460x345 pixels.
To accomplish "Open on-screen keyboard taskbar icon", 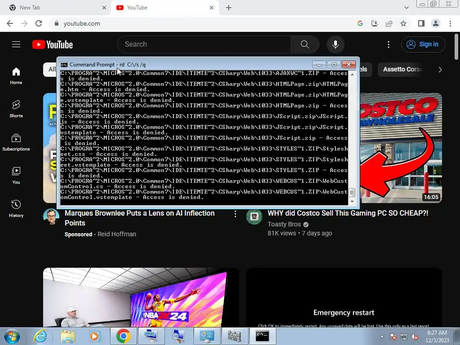I will coord(151,336).
